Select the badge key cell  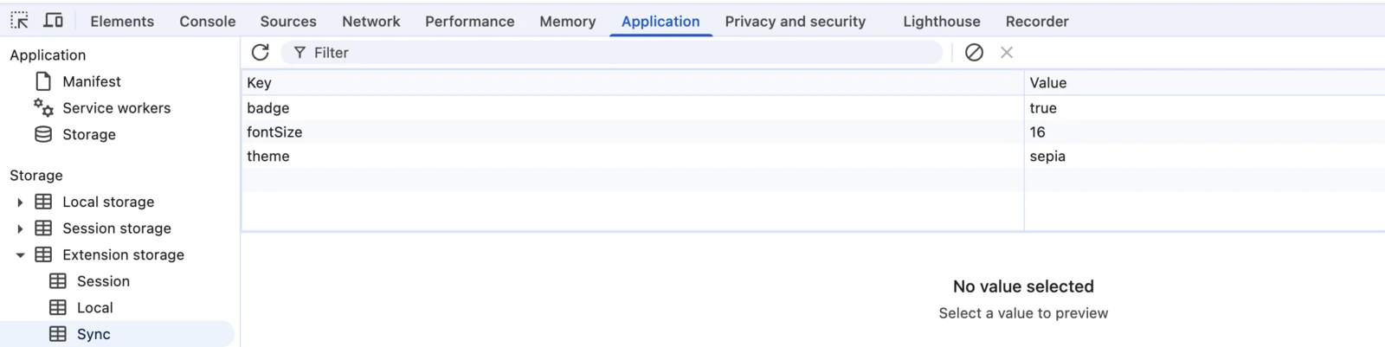(632, 108)
